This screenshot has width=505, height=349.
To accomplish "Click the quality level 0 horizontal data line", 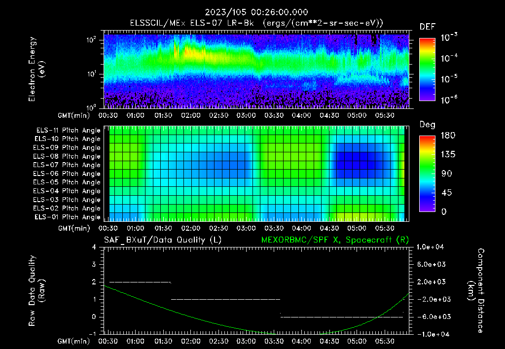I will point(342,317).
